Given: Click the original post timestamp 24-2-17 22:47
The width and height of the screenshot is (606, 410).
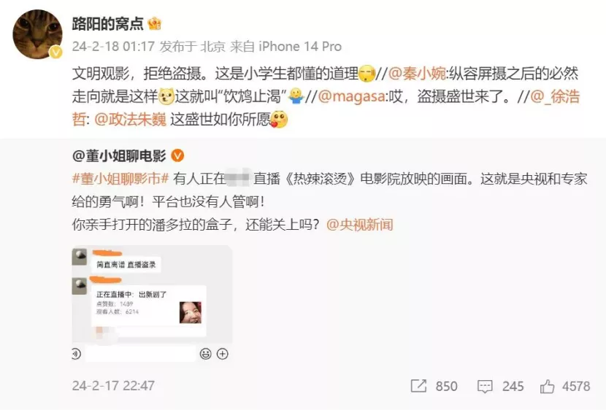Looking at the screenshot, I should tap(113, 386).
